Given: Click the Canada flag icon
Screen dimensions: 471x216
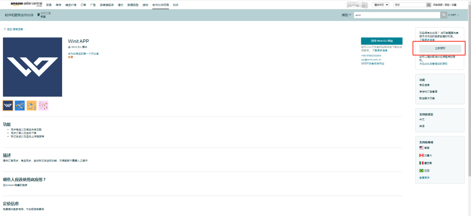Looking at the screenshot, I should click(422, 155).
